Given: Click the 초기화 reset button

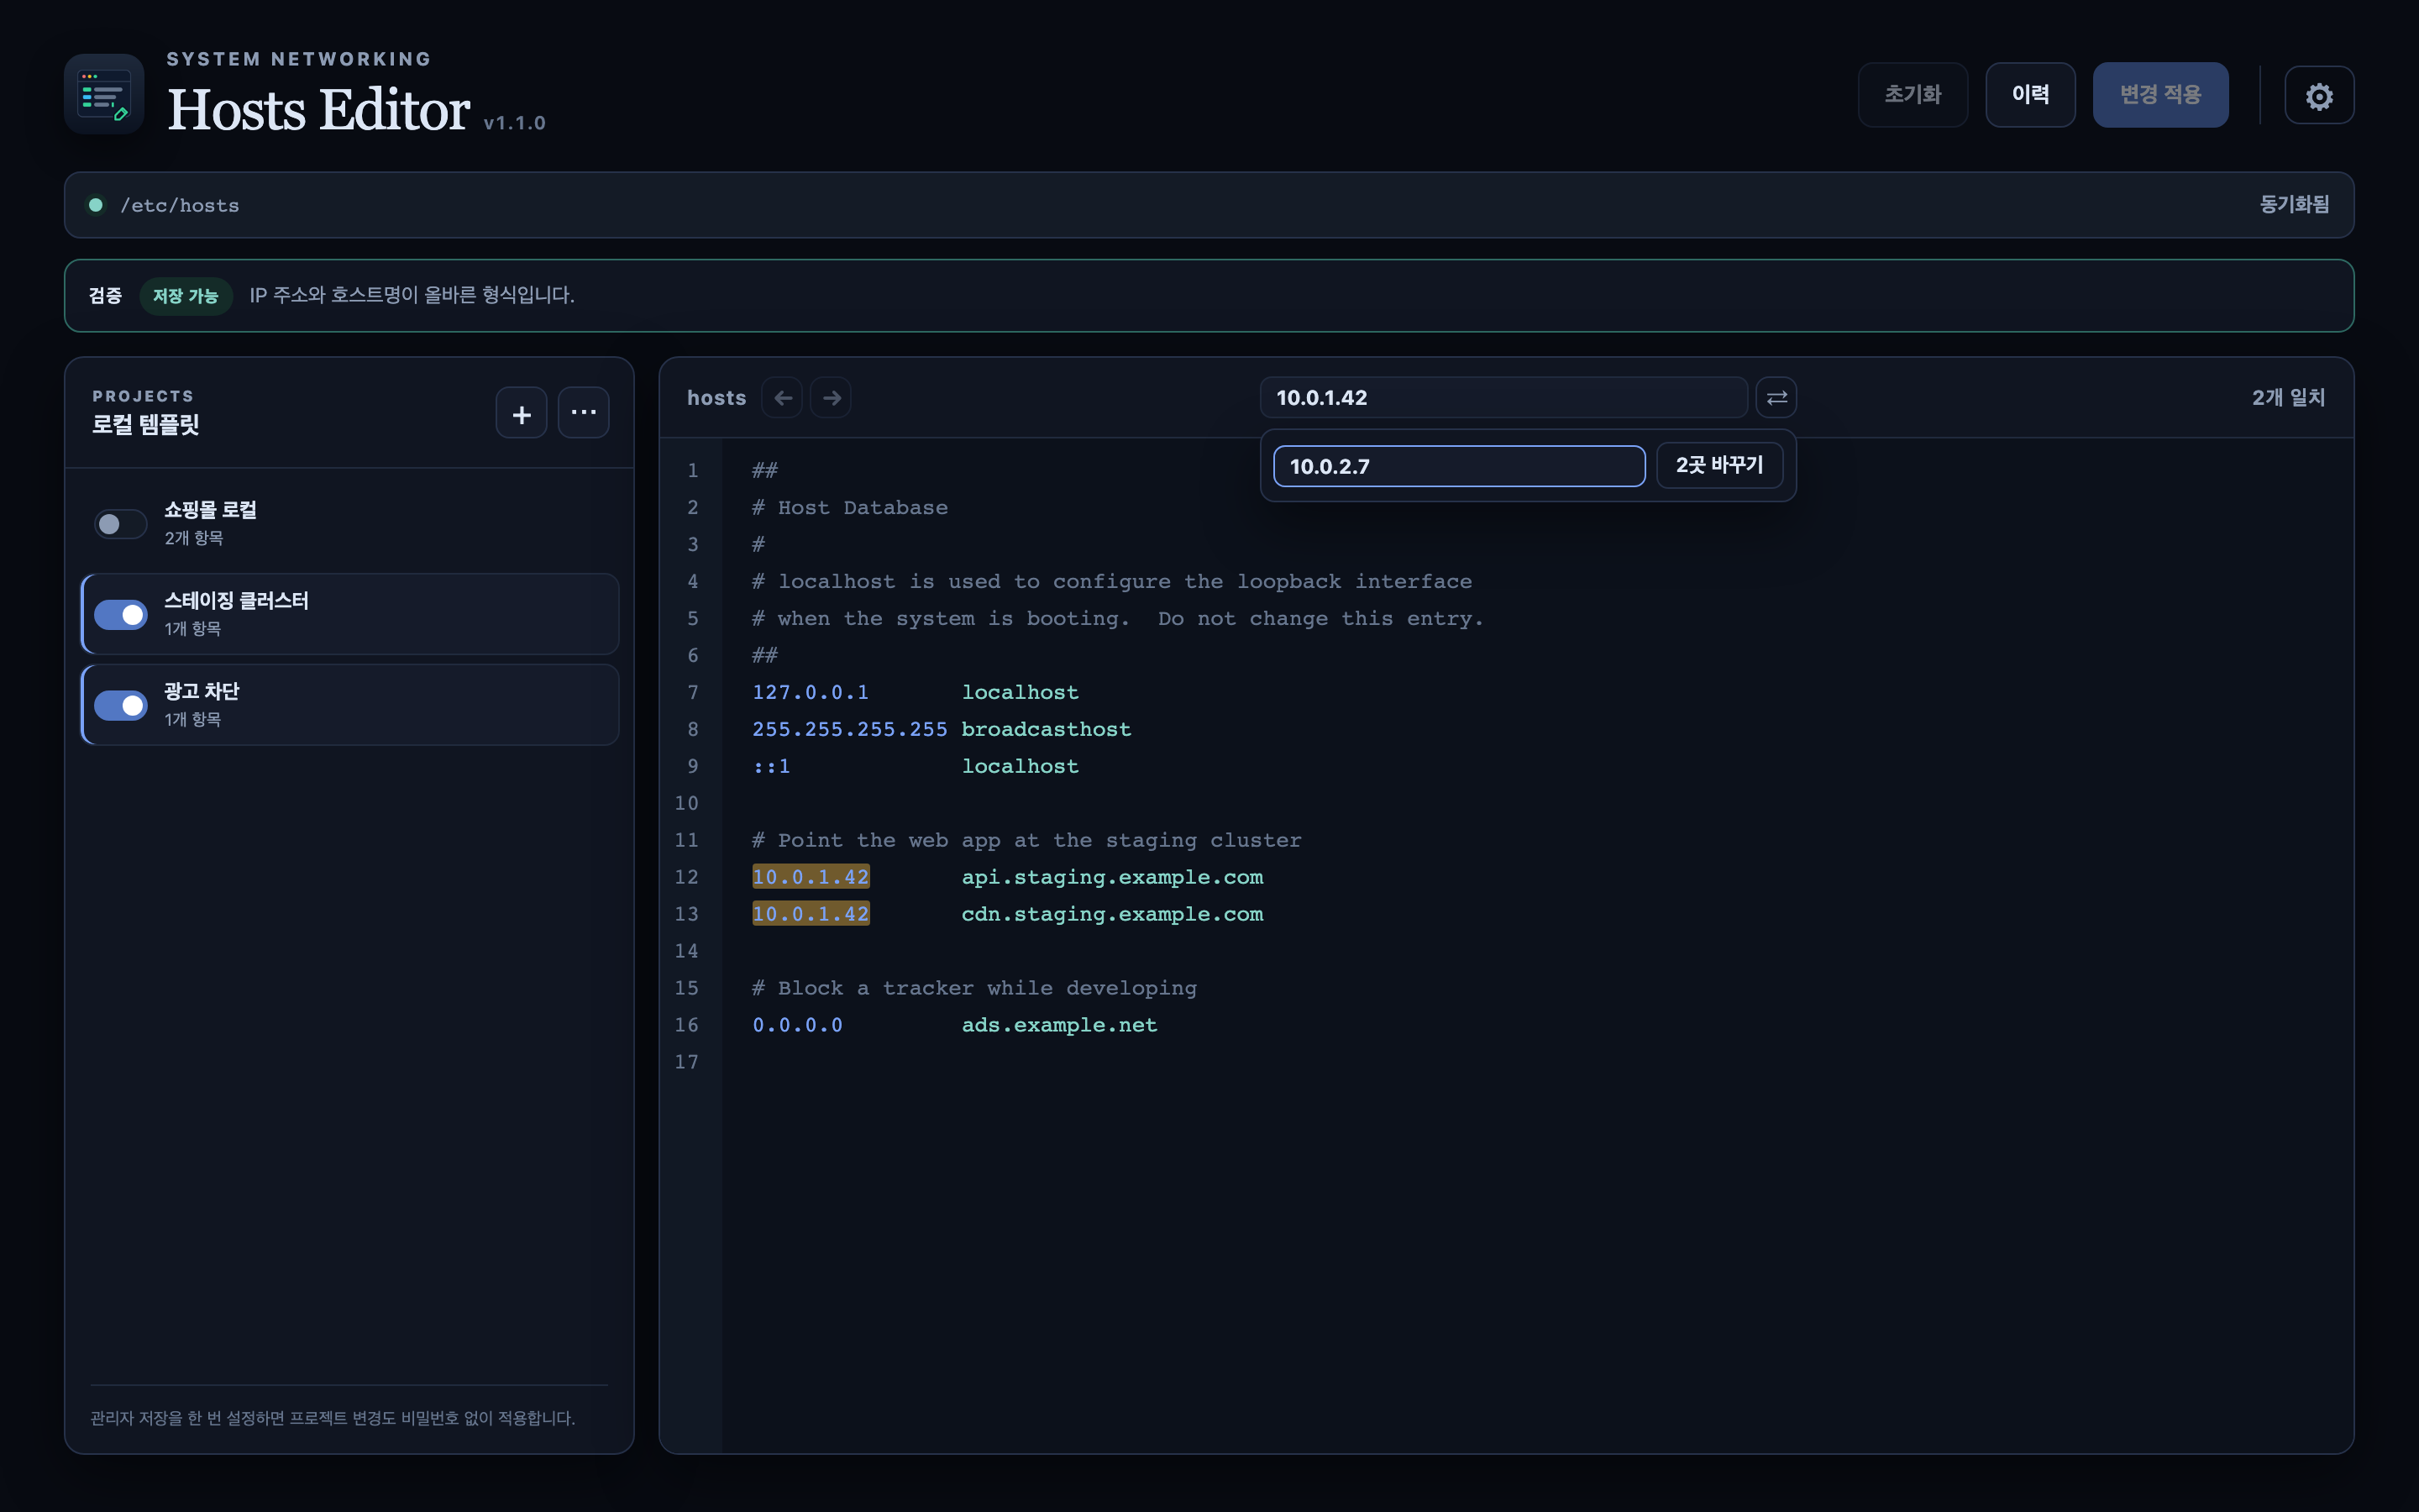Looking at the screenshot, I should click(x=1913, y=95).
